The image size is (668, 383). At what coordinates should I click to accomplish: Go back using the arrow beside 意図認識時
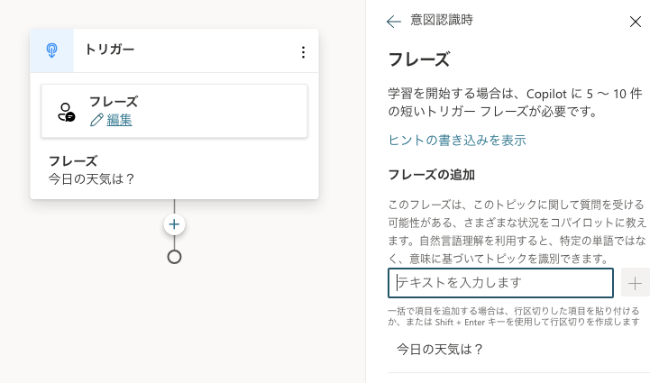coord(393,22)
